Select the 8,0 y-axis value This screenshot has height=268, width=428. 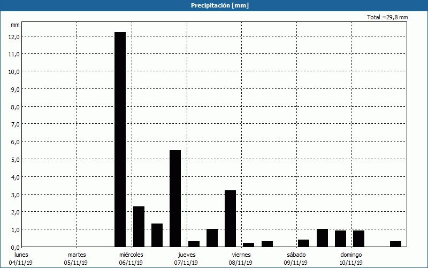click(x=16, y=107)
